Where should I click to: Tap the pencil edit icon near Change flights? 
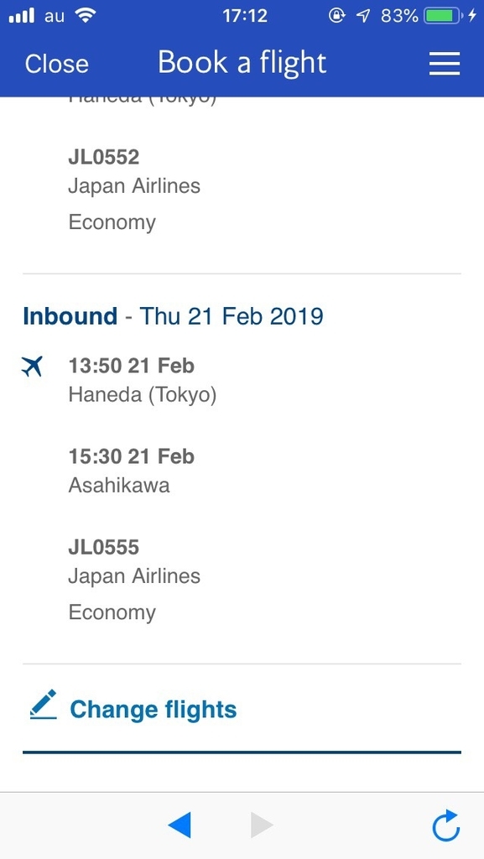pos(42,709)
